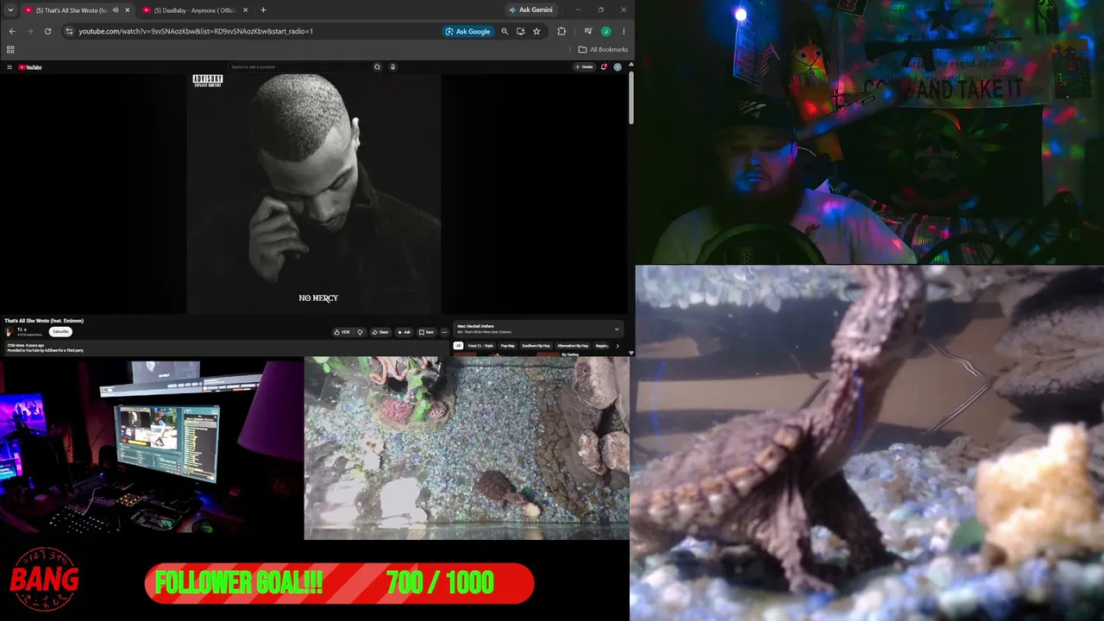The height and width of the screenshot is (621, 1104).
Task: Save the video to a playlist
Action: (427, 332)
